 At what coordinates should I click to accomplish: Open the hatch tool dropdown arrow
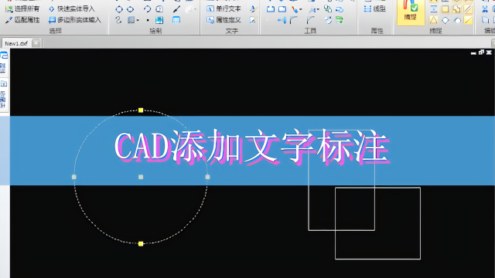coord(138,21)
